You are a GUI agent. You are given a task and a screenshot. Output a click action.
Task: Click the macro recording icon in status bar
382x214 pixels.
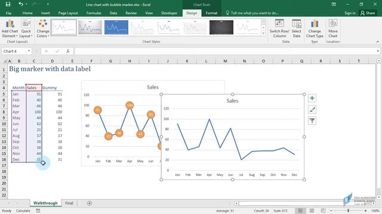pos(38,211)
